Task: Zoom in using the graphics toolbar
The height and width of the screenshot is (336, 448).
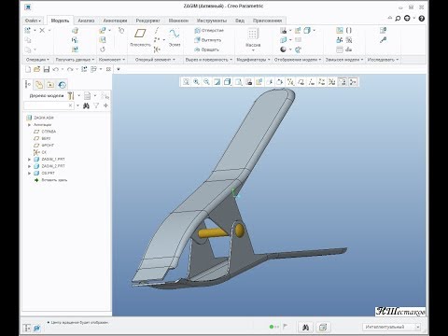Action: pyautogui.click(x=196, y=82)
